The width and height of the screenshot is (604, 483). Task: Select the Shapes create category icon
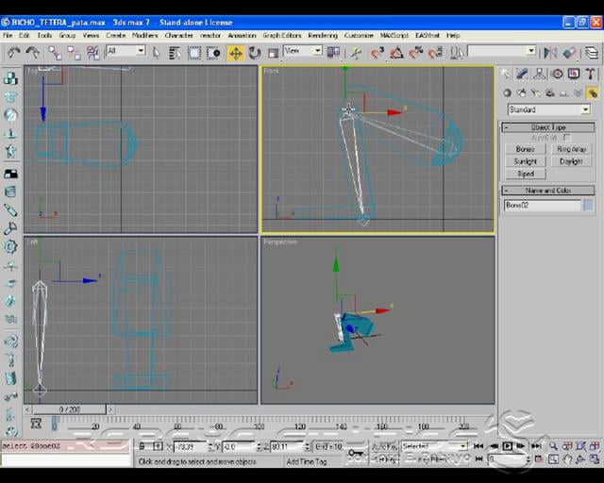tap(522, 93)
